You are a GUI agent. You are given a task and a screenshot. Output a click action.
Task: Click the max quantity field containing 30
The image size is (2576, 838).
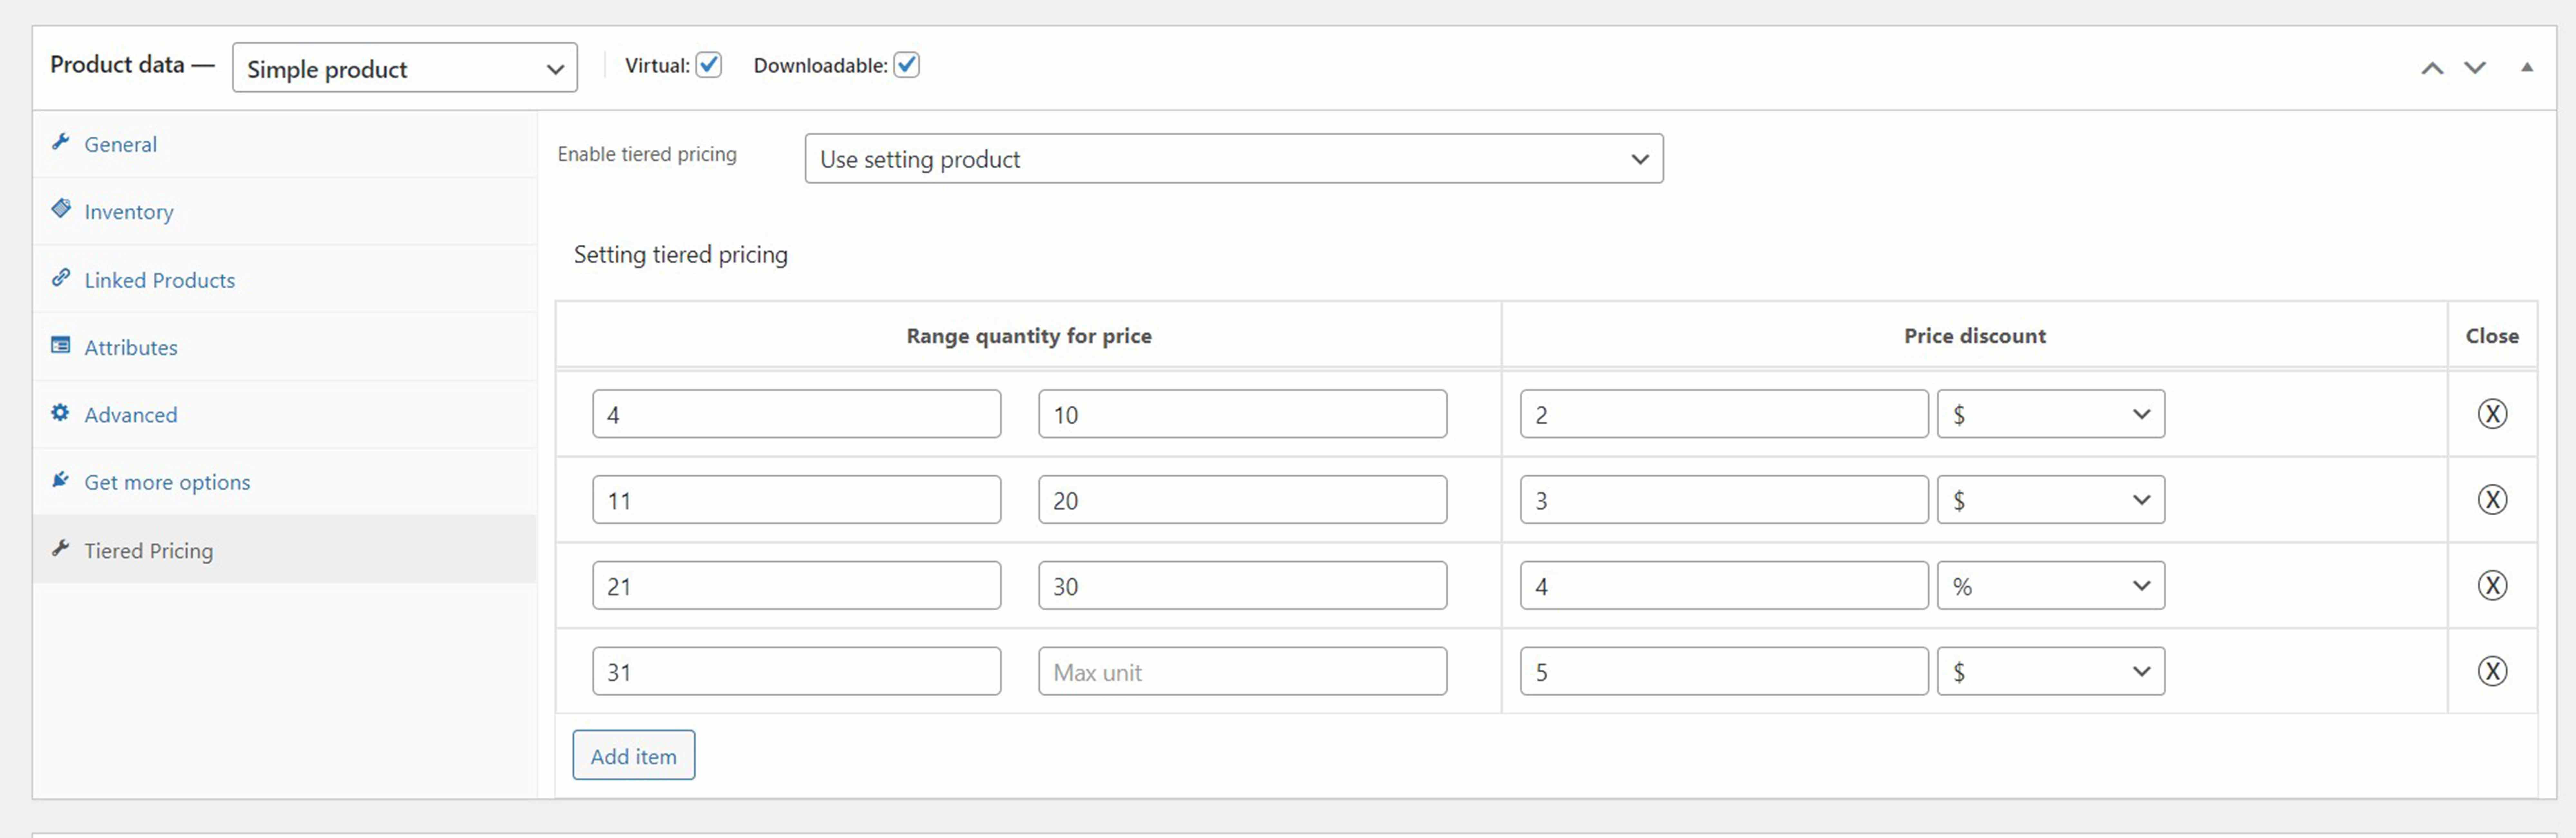coord(1243,586)
